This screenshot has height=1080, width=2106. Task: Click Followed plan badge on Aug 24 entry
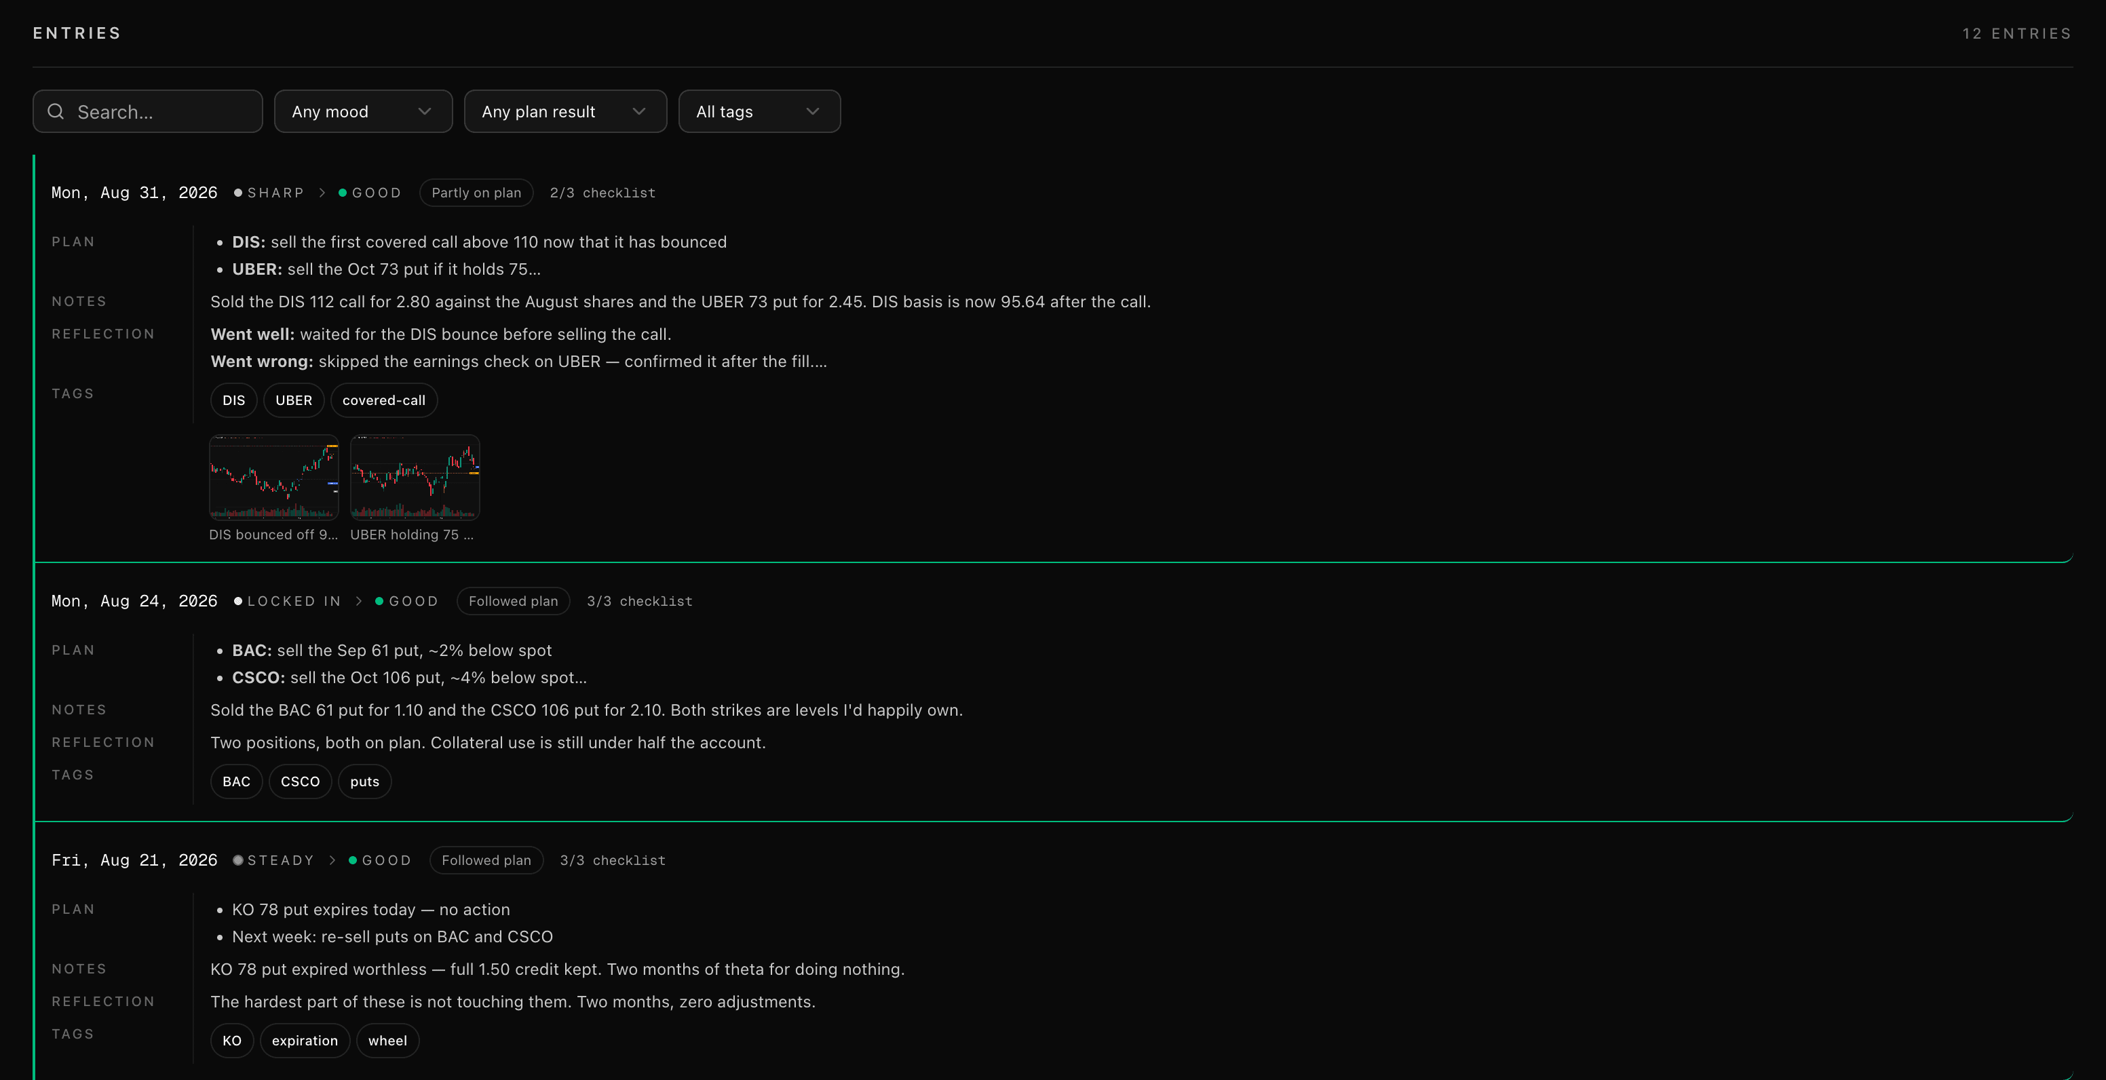[x=514, y=601]
